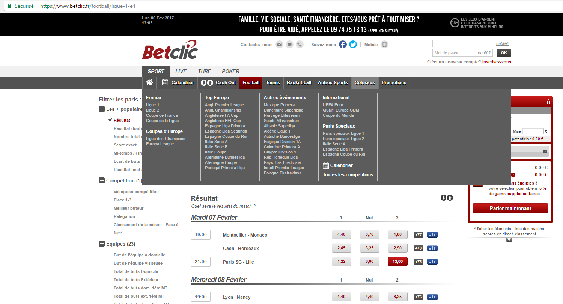The image size is (563, 304).
Task: Open the Cash Out menu item
Action: click(x=218, y=82)
